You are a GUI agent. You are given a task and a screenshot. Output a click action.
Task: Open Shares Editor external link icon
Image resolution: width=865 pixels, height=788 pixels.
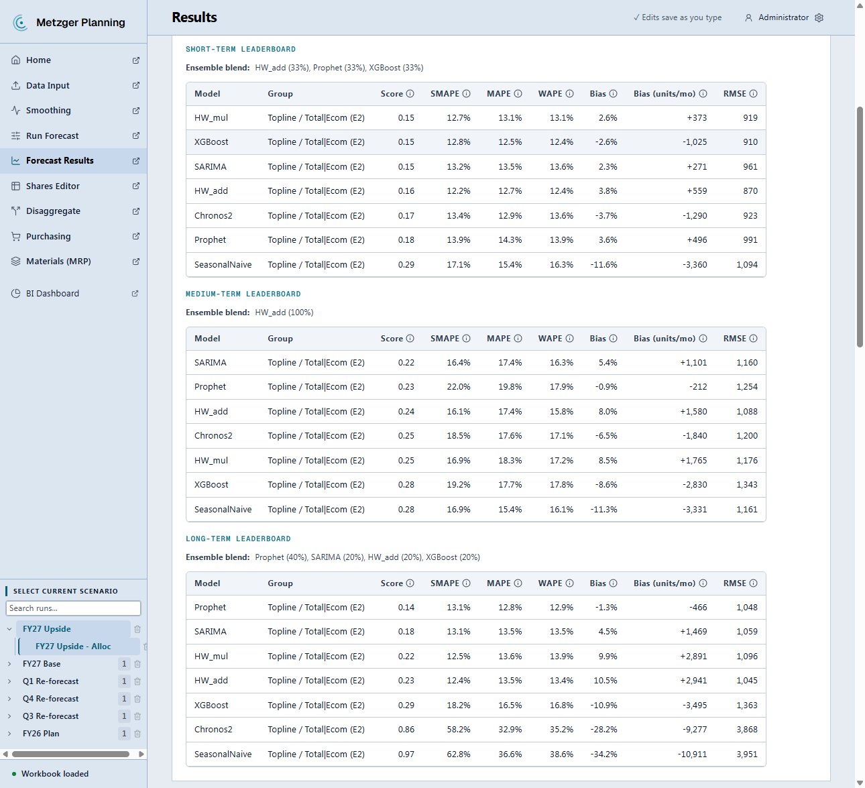(x=136, y=186)
